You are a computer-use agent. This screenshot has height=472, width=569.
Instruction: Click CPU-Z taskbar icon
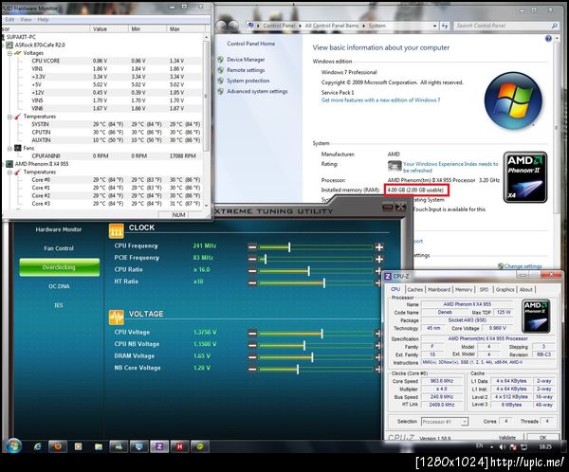click(x=159, y=446)
